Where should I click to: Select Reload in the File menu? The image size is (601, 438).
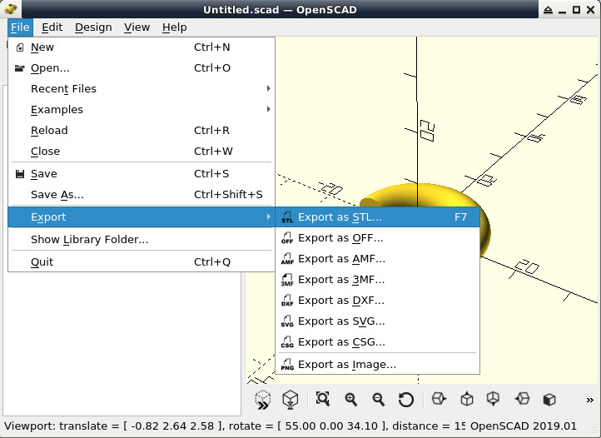(142, 131)
